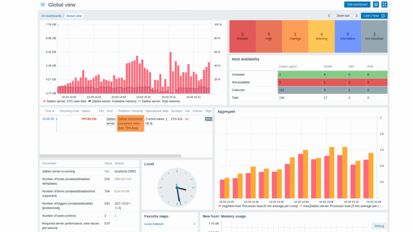Sort problems by Time column header
The image size is (413, 232).
tap(49, 111)
